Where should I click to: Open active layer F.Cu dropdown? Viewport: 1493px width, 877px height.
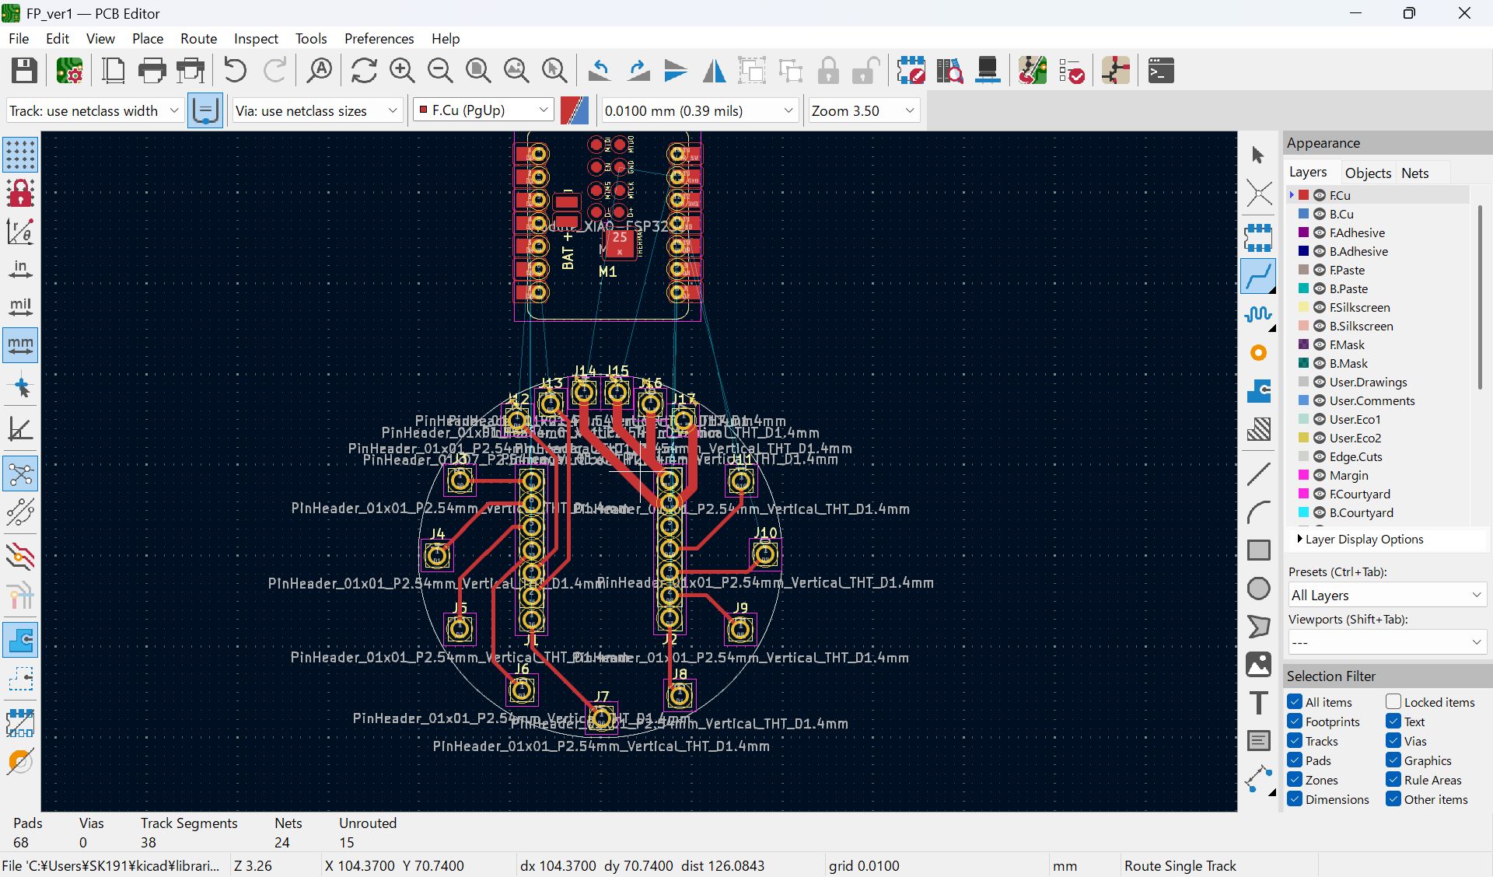(x=483, y=110)
